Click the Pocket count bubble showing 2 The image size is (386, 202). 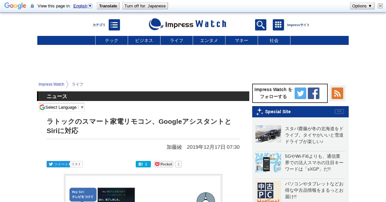point(179,164)
